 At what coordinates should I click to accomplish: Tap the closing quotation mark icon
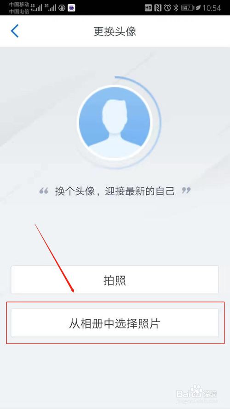[186, 190]
